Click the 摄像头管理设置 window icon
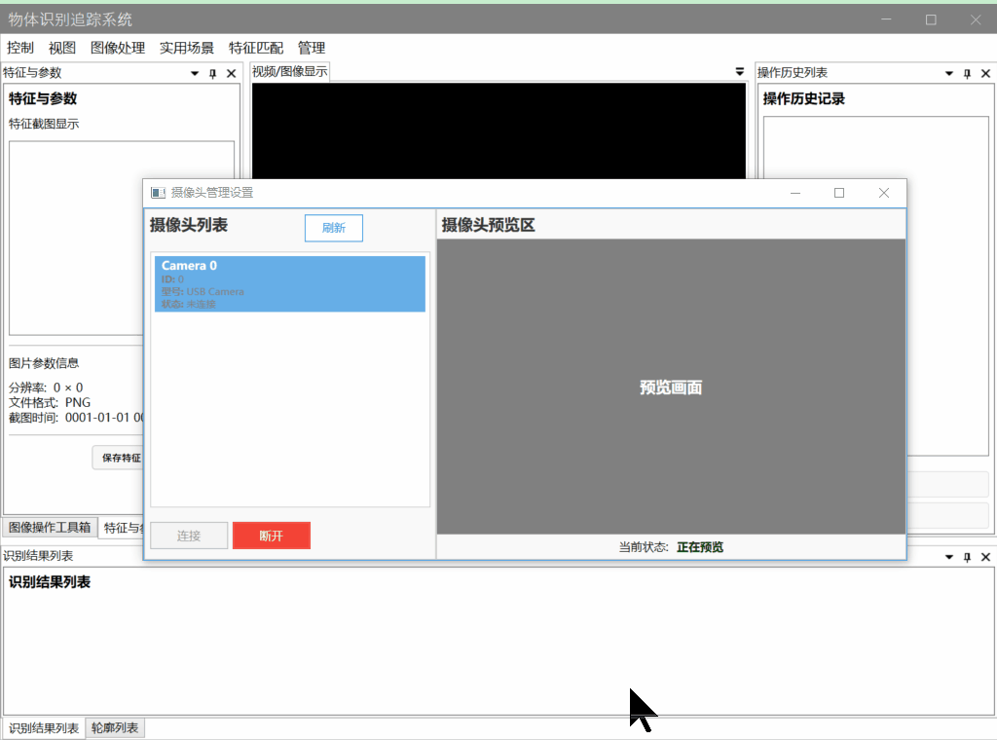997x740 pixels. click(159, 193)
